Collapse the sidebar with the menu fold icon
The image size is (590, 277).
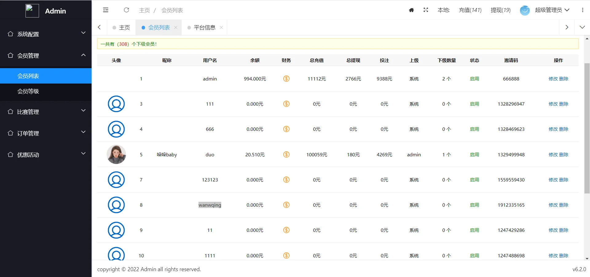click(x=106, y=10)
